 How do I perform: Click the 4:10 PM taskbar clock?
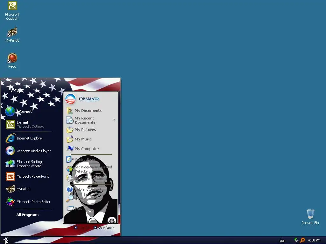[314, 240]
